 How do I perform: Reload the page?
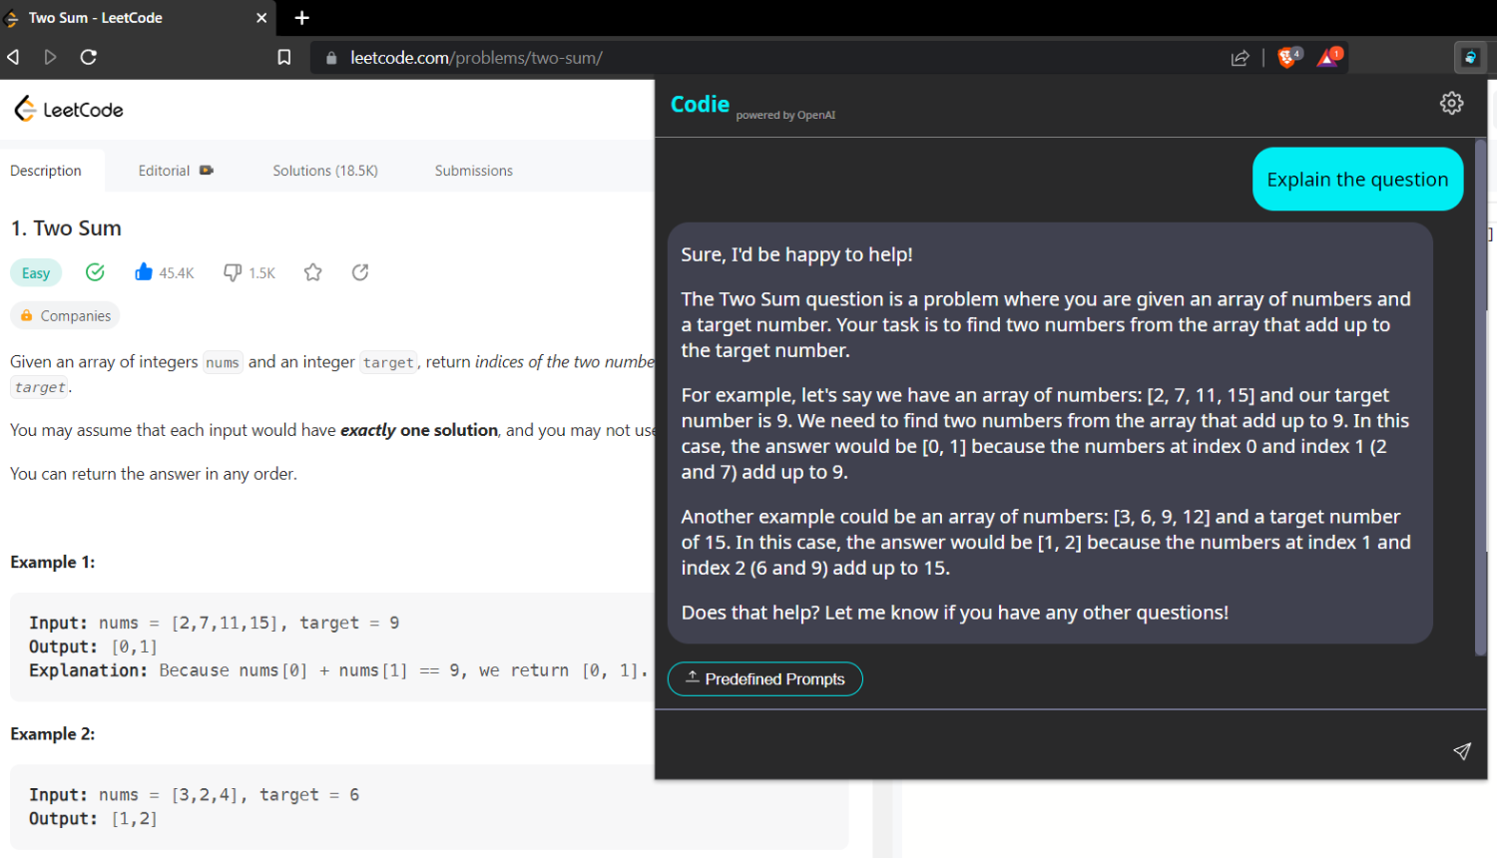(89, 57)
